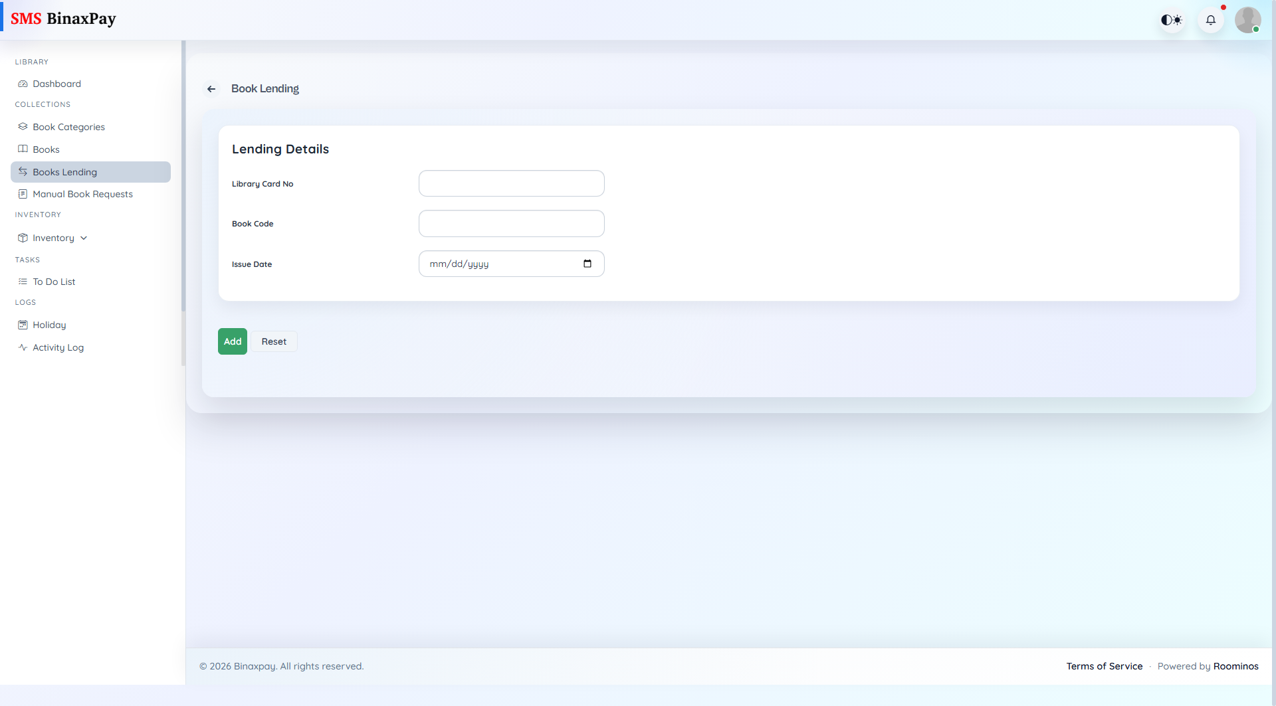This screenshot has height=706, width=1276.
Task: Open the profile avatar menu
Action: [1248, 20]
